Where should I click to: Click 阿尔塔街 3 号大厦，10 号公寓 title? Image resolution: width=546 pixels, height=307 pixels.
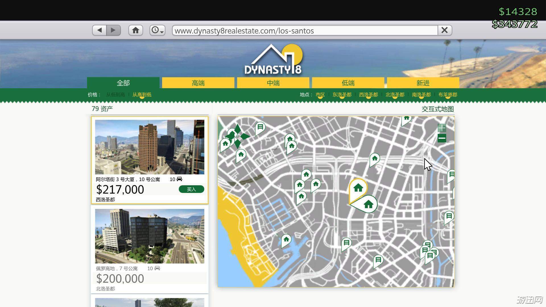click(128, 179)
